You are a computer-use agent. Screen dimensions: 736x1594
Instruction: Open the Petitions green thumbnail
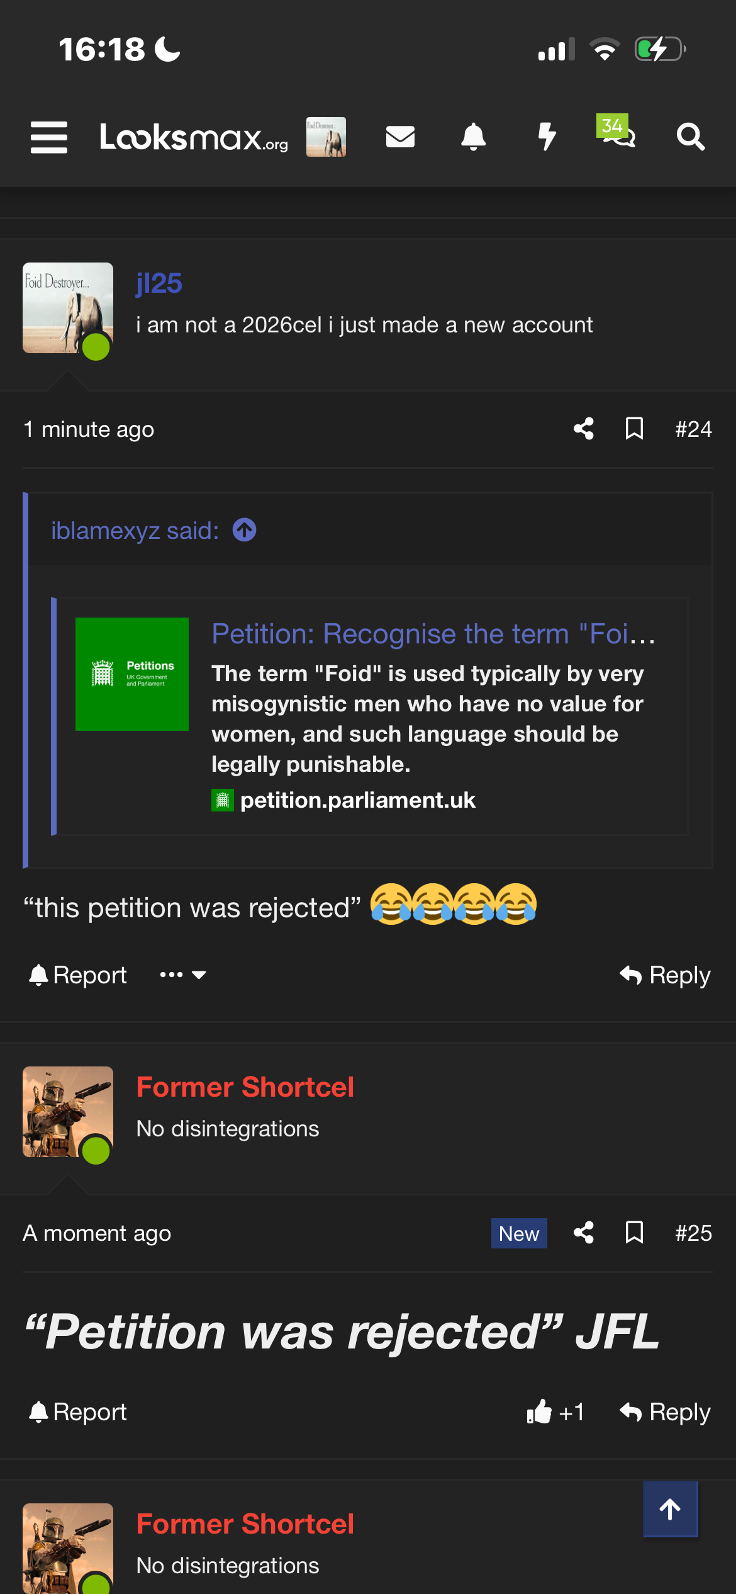click(x=132, y=674)
